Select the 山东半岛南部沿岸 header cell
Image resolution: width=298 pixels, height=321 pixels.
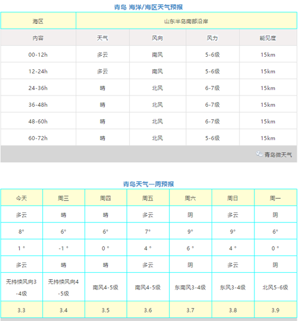187,21
